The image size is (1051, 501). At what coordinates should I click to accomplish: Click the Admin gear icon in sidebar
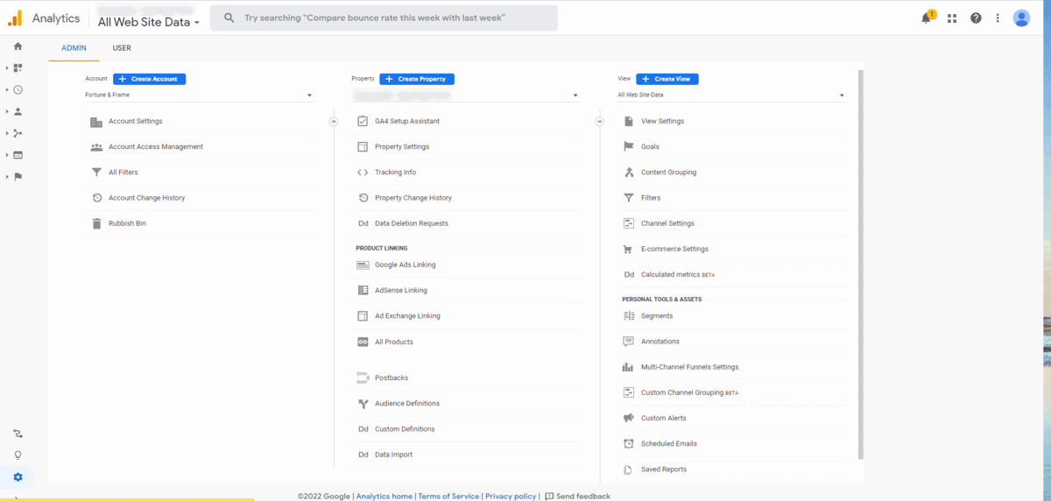pyautogui.click(x=18, y=477)
